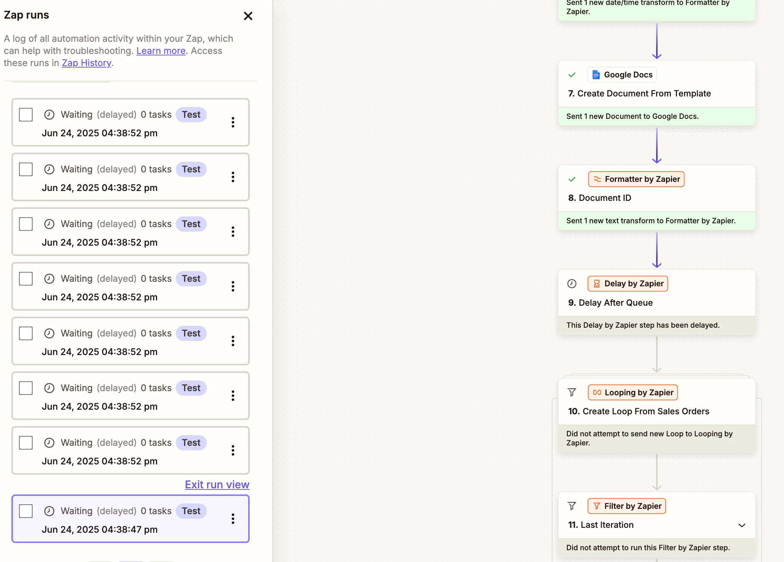Viewport: 784px width, 562px height.
Task: Click the clock status icon on step 9
Action: 572,284
